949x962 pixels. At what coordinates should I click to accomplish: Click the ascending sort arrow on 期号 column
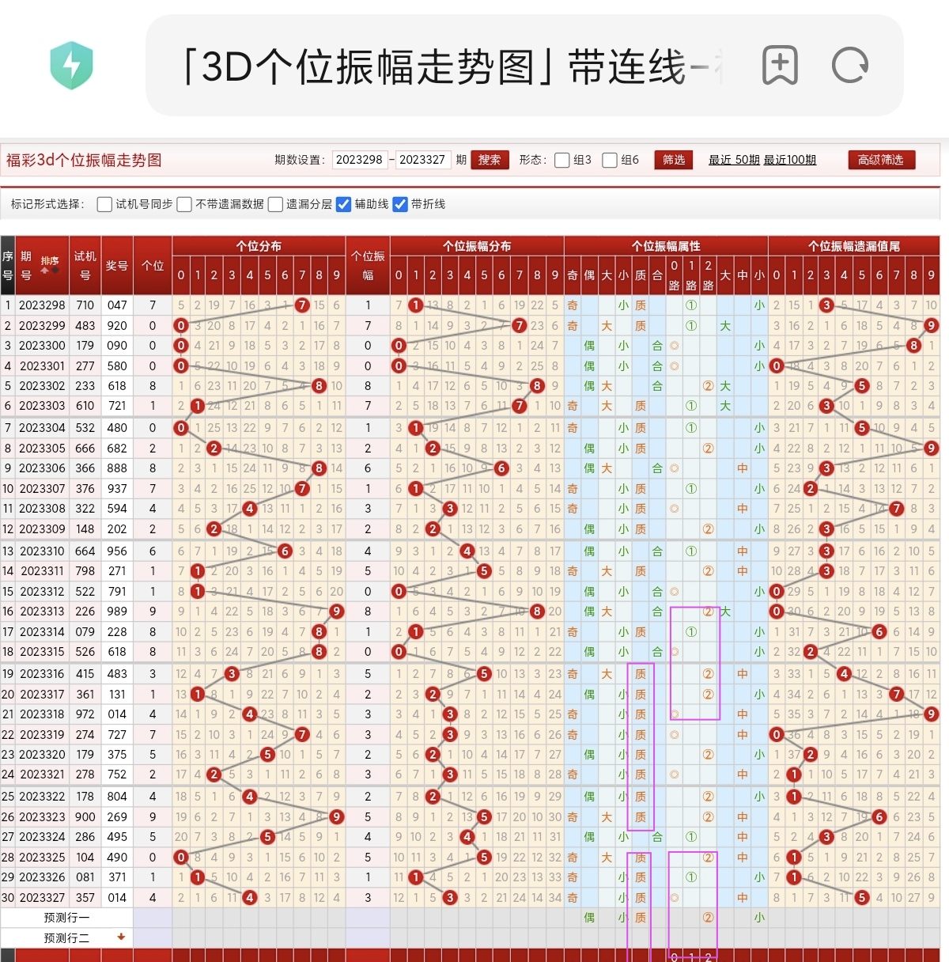(44, 270)
